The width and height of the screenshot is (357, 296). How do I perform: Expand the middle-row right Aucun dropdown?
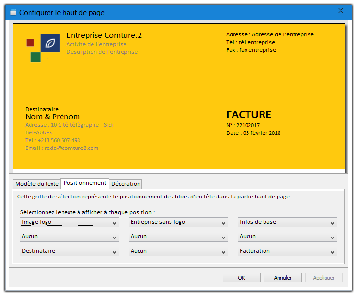tap(287, 237)
